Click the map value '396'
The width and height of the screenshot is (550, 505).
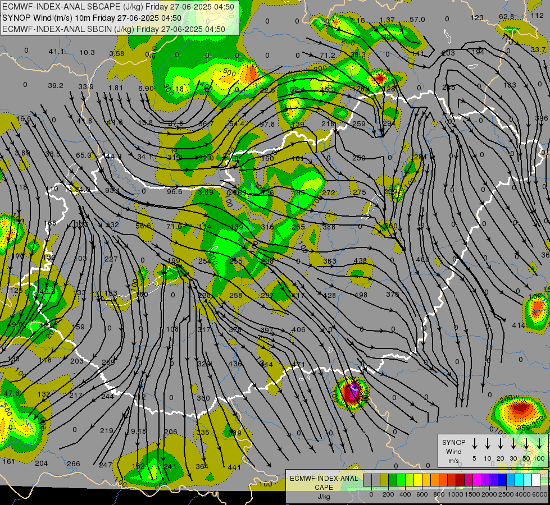pyautogui.click(x=542, y=118)
